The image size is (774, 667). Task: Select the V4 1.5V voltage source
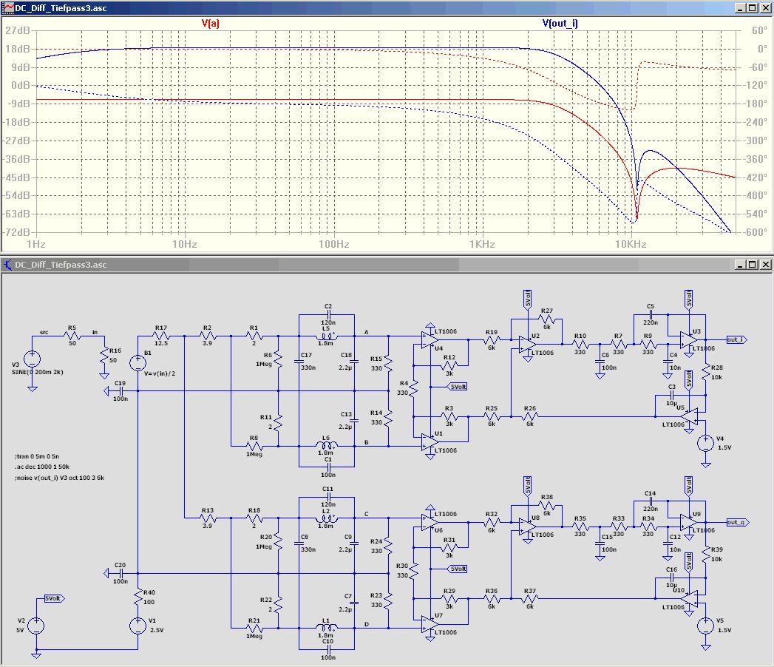click(706, 444)
